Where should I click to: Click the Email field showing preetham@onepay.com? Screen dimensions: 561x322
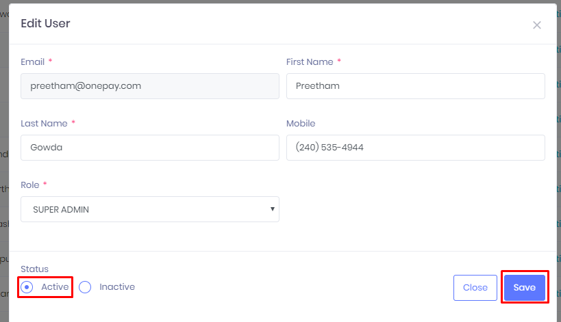coord(149,86)
